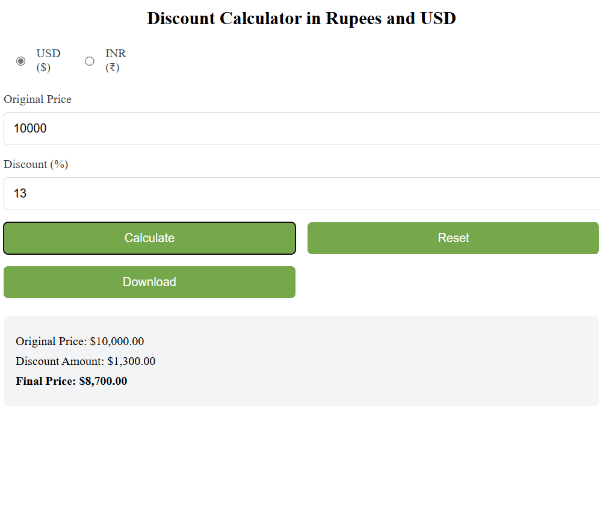Select the INR (₹) currency option
The width and height of the screenshot is (600, 527).
[89, 61]
